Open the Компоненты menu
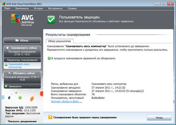This screenshot has height=125, width=176. (22, 9)
